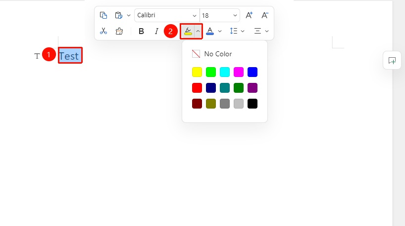Pick the dark navy highlight swatch
This screenshot has width=405, height=226.
(211, 88)
